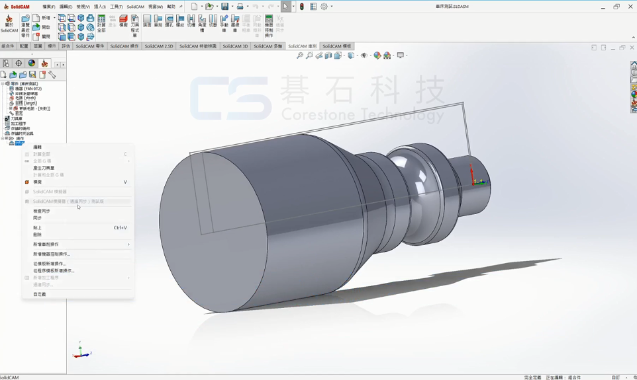Toggle the traffic light Rebuild icon
The image size is (637, 380).
coord(302,7)
